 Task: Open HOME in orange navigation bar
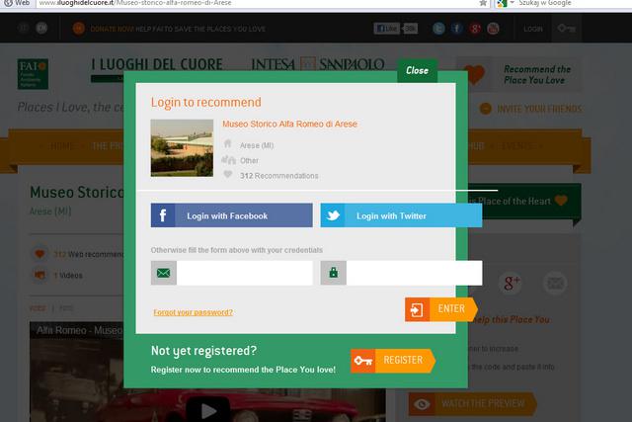(x=61, y=146)
